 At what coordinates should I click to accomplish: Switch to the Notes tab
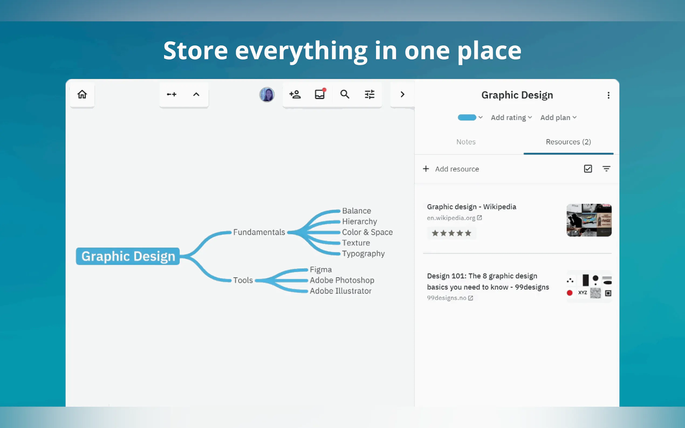pyautogui.click(x=466, y=142)
